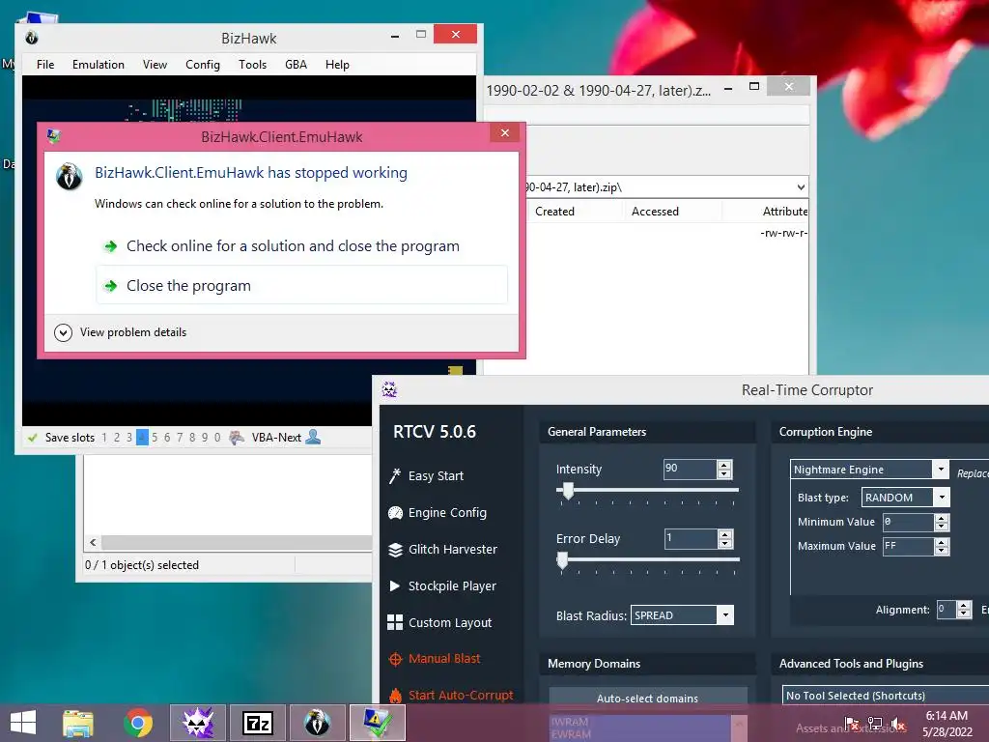Image resolution: width=989 pixels, height=742 pixels.
Task: Click the Maximum Value field showing FF
Action: [908, 547]
